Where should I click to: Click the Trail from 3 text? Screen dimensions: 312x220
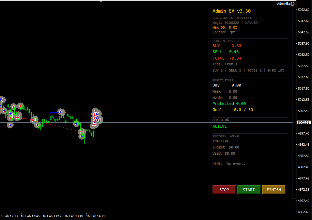[x=225, y=64]
